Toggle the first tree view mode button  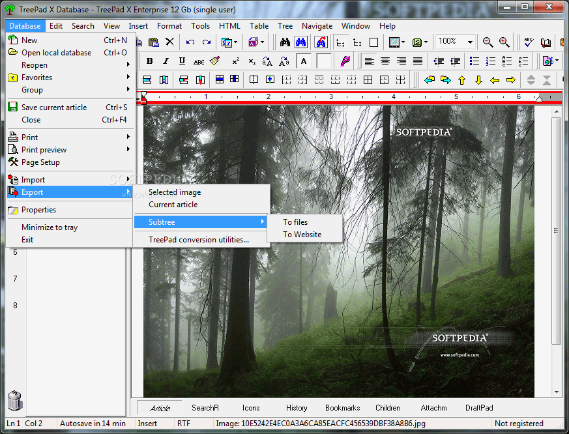[x=340, y=42]
